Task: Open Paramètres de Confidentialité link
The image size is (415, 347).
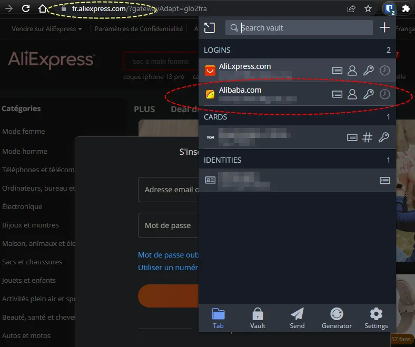Action: (139, 29)
